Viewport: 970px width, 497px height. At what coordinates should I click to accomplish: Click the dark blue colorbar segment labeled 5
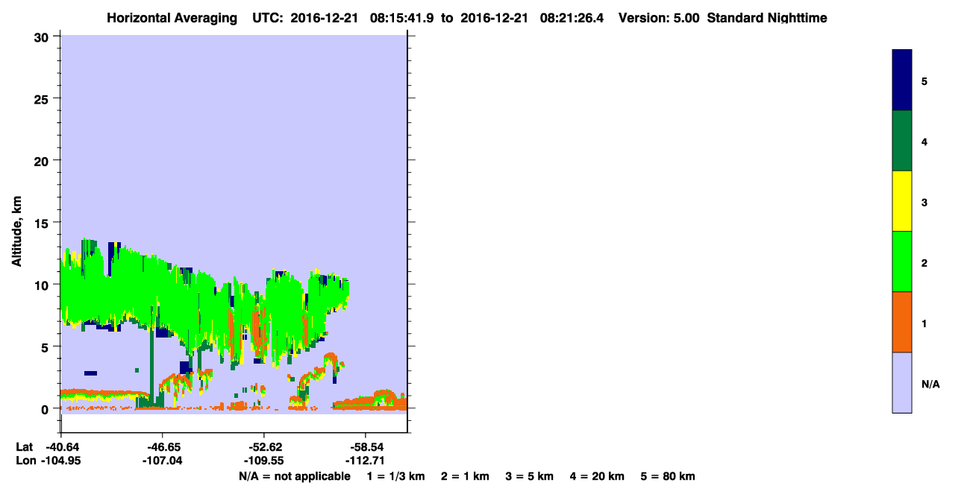click(902, 80)
